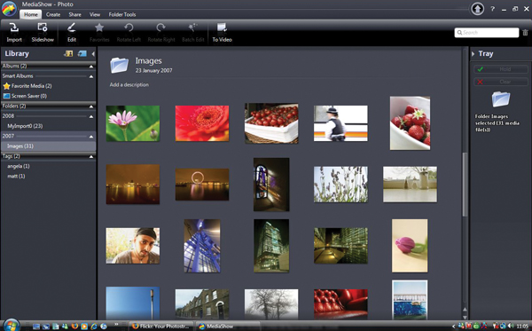Image resolution: width=532 pixels, height=331 pixels.
Task: Select the bare winter trees thumbnail
Action: click(x=271, y=304)
